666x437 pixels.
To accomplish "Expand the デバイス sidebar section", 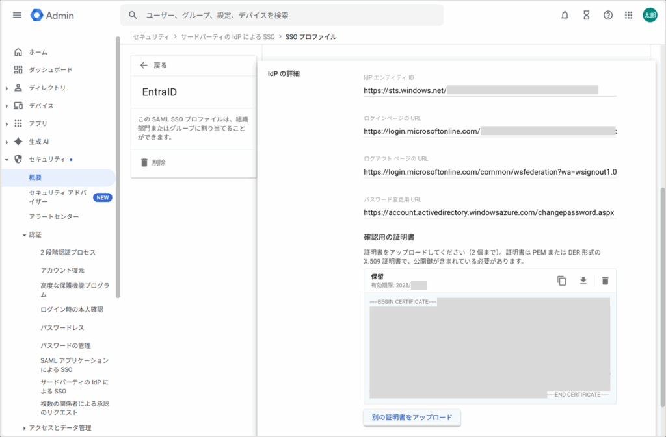I will (x=7, y=106).
